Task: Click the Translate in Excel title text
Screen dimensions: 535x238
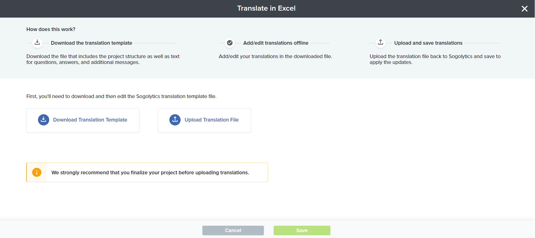Action: coord(266,8)
